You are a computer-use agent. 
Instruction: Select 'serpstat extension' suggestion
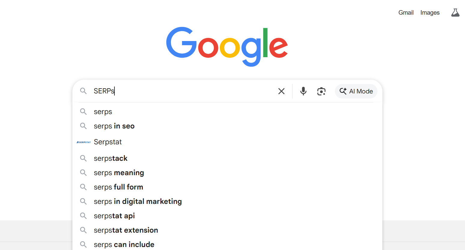tap(126, 230)
